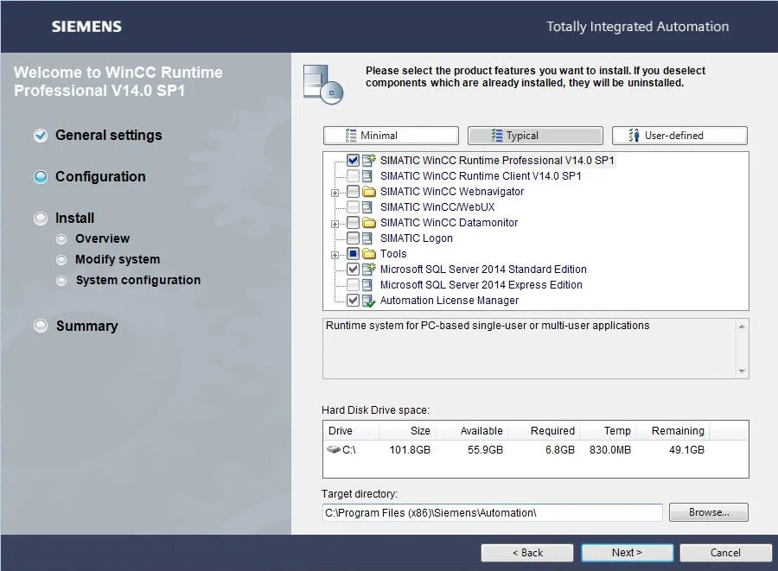
Task: Click Next to continue installation
Action: pyautogui.click(x=628, y=553)
